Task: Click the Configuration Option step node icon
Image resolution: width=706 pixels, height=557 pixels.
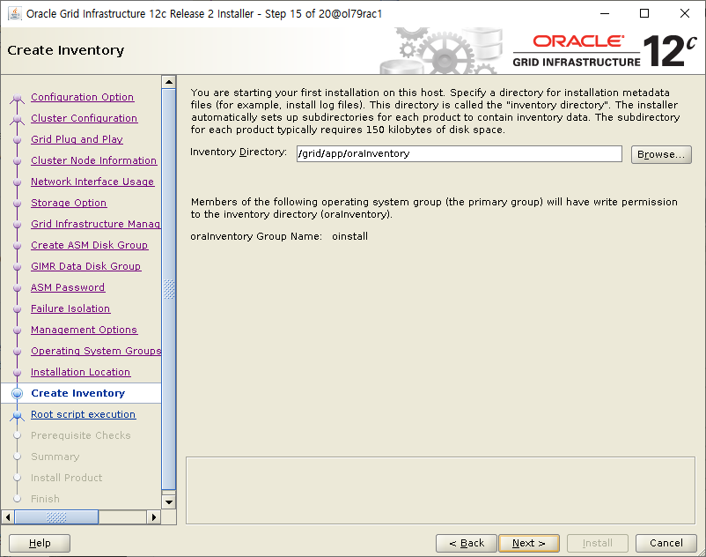Action: point(17,97)
